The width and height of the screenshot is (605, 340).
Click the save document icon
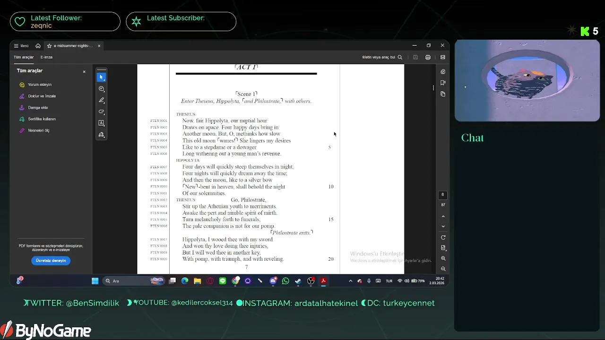[415, 57]
